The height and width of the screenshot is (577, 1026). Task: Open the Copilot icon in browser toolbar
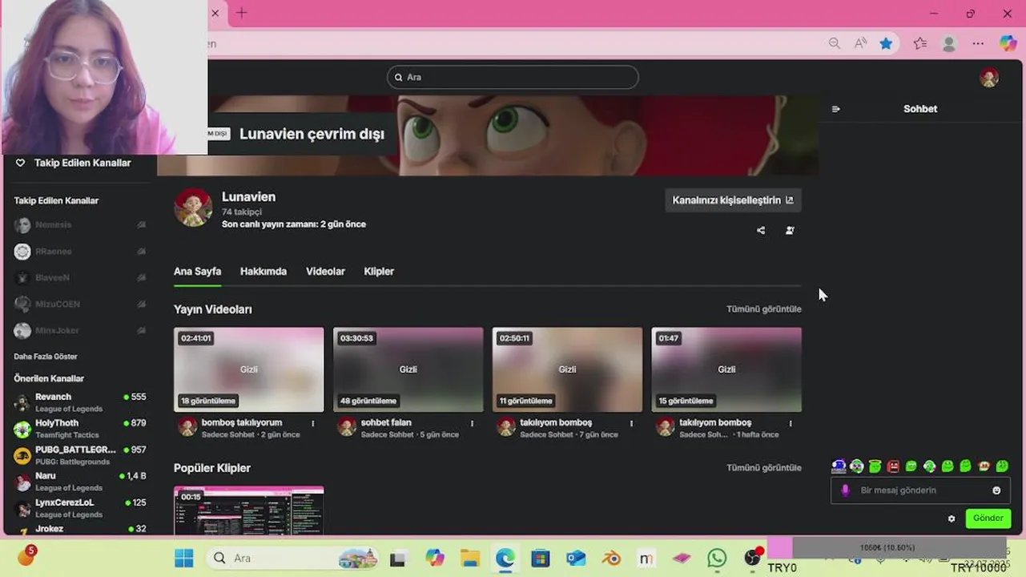[x=1008, y=44]
